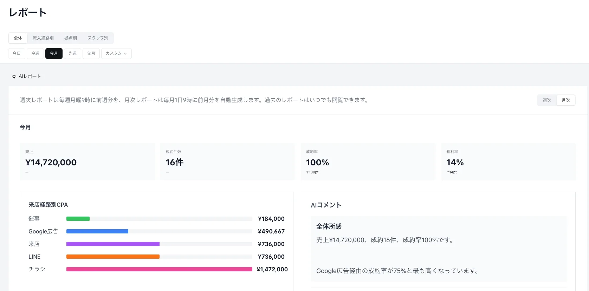Click the pink チラシ CPA bar
589x291 pixels.
tap(159, 269)
